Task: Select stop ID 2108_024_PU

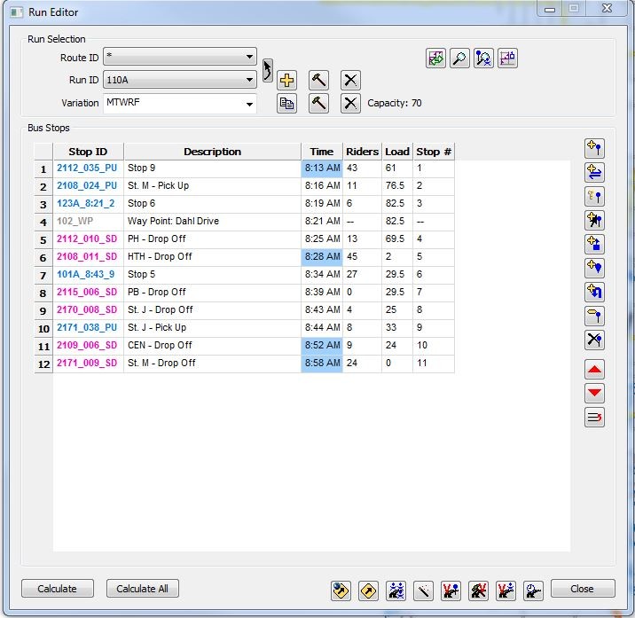Action: 87,186
